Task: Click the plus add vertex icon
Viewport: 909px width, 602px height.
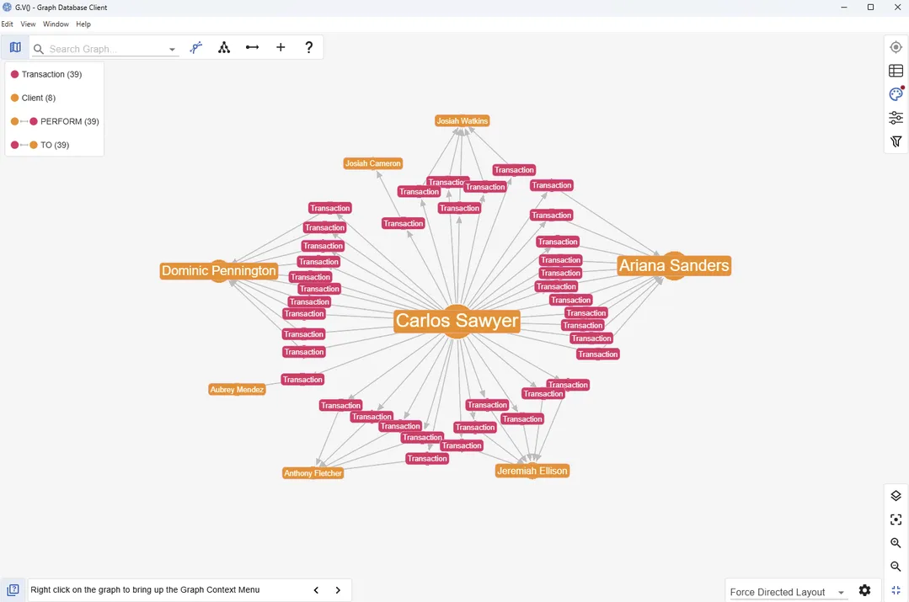Action: click(x=281, y=47)
